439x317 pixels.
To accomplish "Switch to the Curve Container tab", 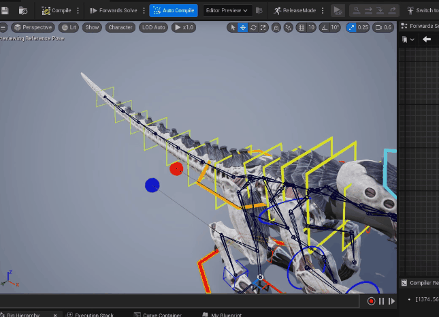I will coord(162,314).
